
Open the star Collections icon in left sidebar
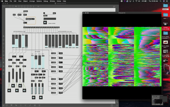pyautogui.click(x=3, y=74)
